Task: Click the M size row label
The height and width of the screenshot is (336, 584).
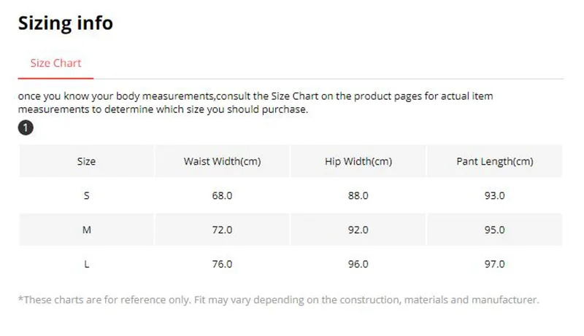Action: pyautogui.click(x=86, y=230)
